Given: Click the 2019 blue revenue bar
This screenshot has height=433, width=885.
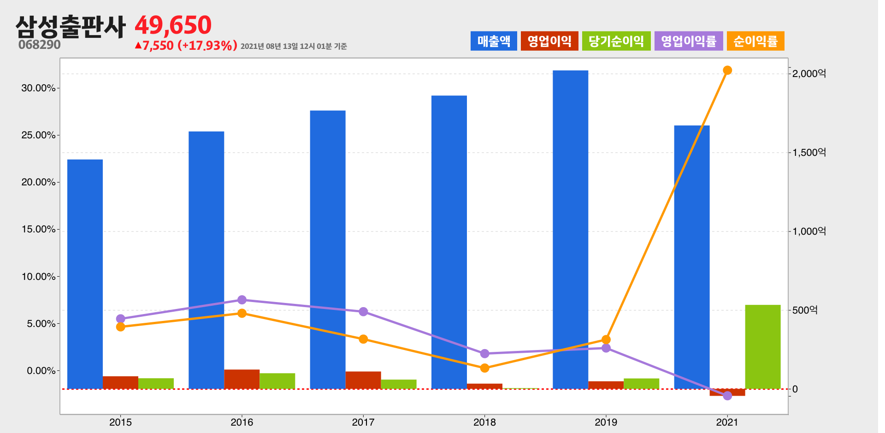Looking at the screenshot, I should click(x=571, y=230).
